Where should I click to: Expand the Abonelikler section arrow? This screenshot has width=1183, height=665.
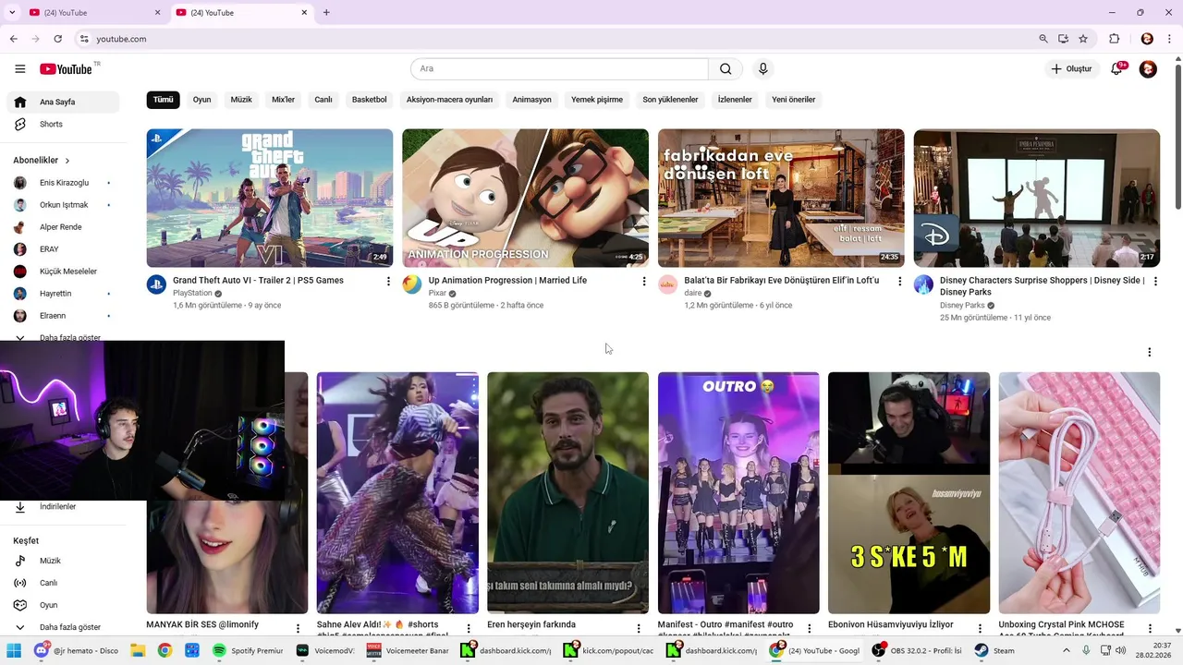point(67,161)
